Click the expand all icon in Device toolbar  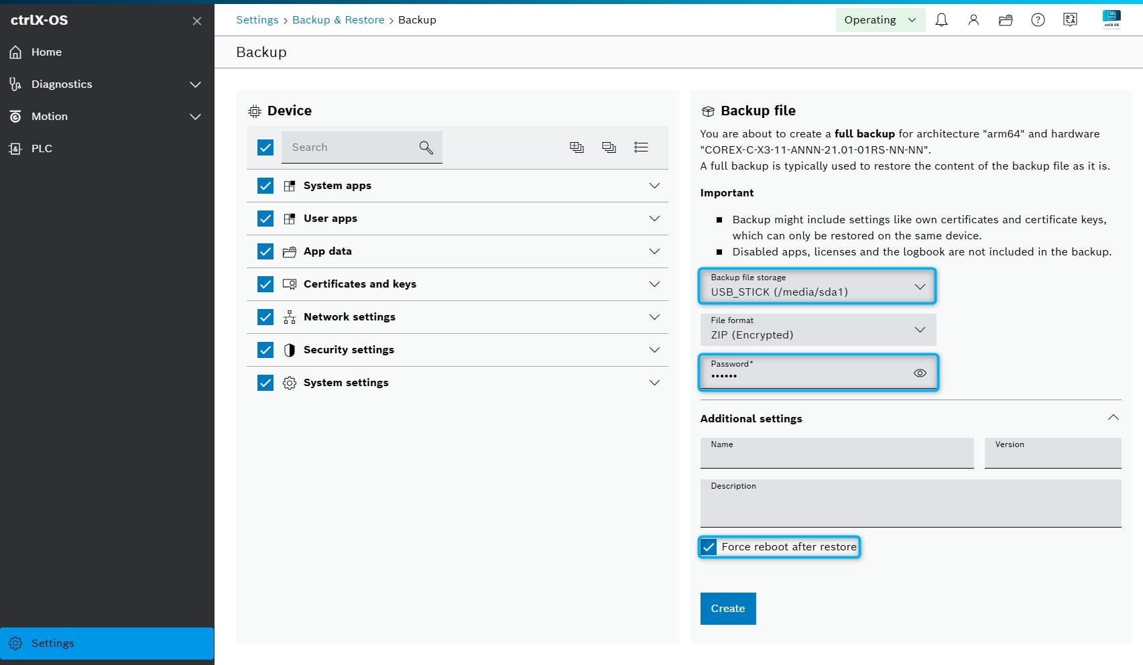coord(577,147)
